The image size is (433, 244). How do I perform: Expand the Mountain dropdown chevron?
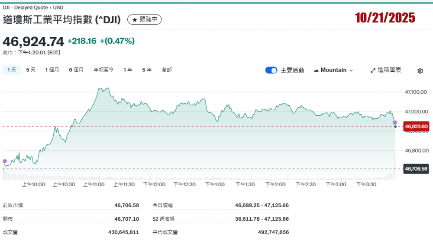(x=351, y=70)
